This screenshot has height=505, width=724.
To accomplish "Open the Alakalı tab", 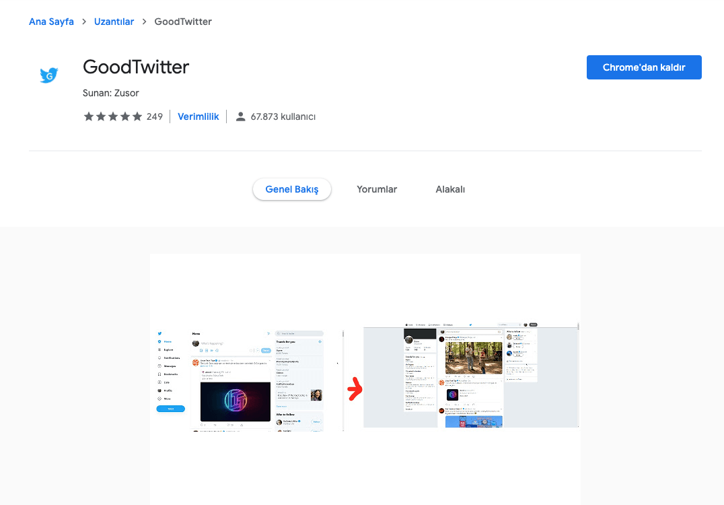I will [450, 189].
